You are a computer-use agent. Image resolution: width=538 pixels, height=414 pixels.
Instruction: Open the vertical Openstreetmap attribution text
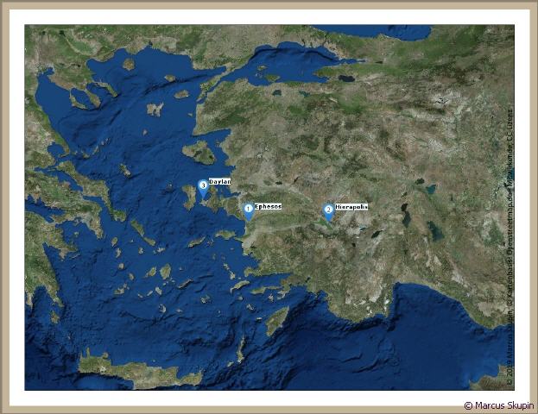click(510, 224)
